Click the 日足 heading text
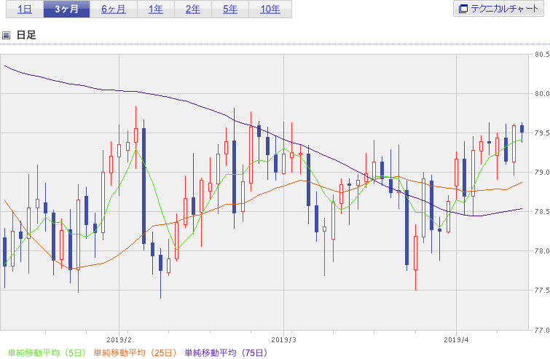Viewport: 550px width, 359px height. click(x=26, y=35)
